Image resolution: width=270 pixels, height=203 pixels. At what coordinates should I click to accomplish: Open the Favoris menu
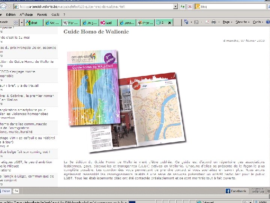(x=42, y=15)
